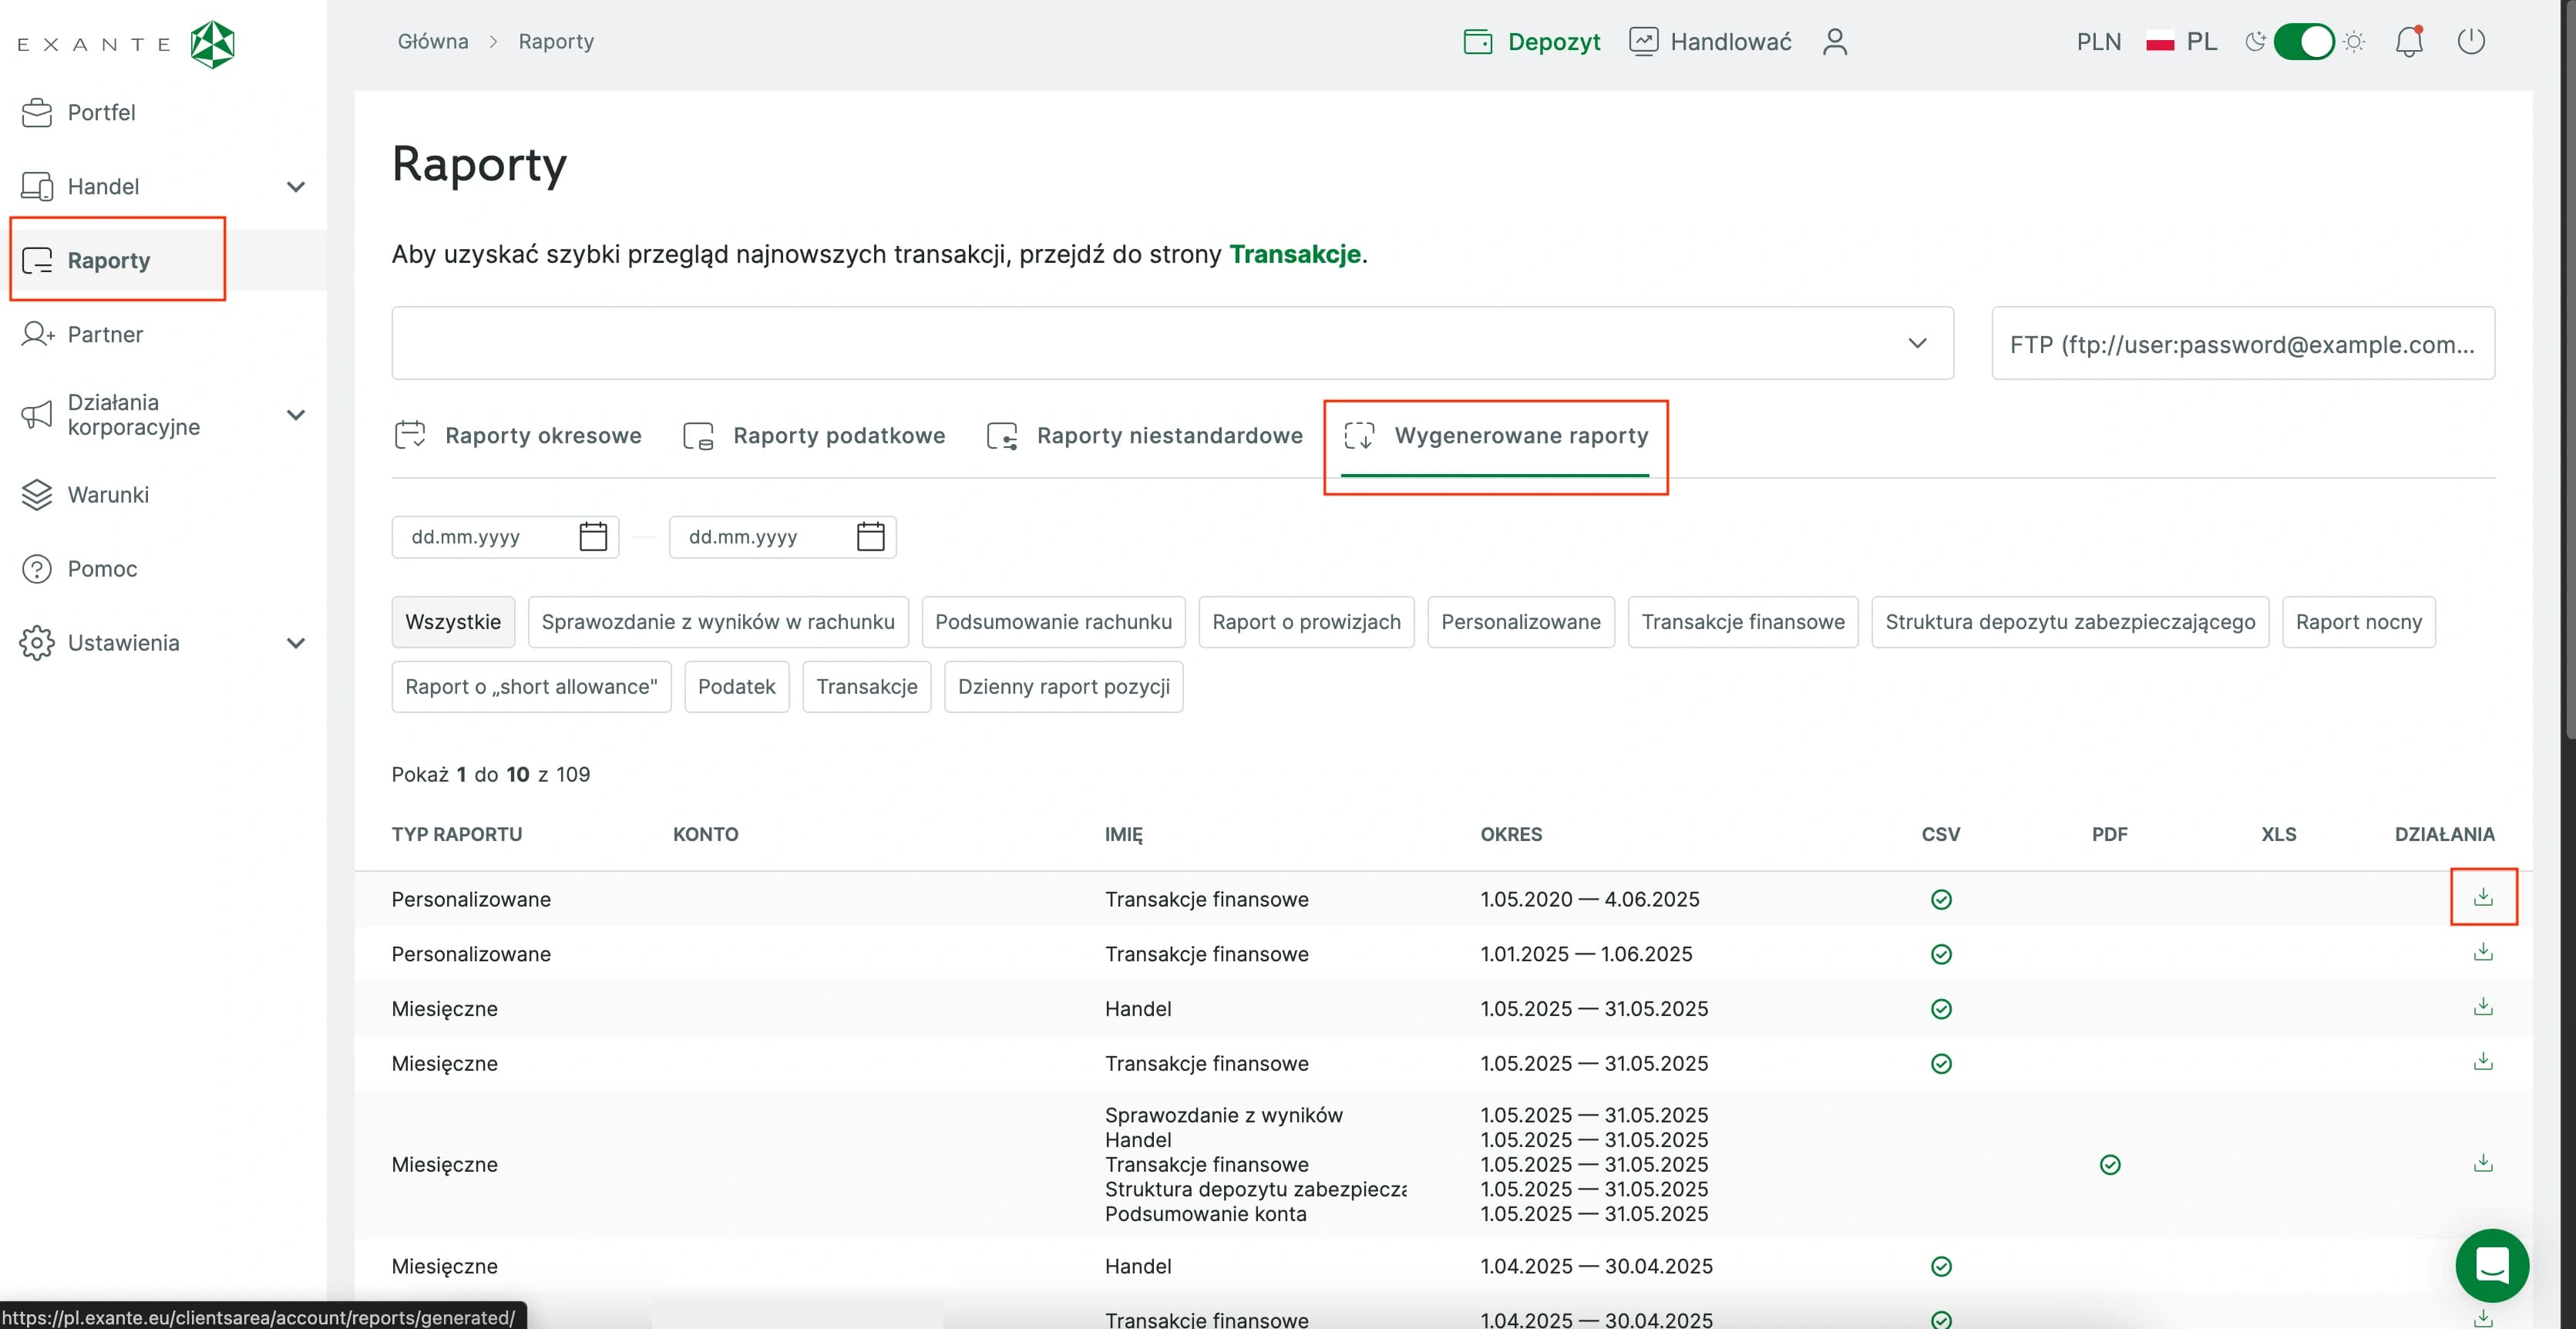Open calendar for end date field
The image size is (2576, 1329).
click(x=870, y=537)
